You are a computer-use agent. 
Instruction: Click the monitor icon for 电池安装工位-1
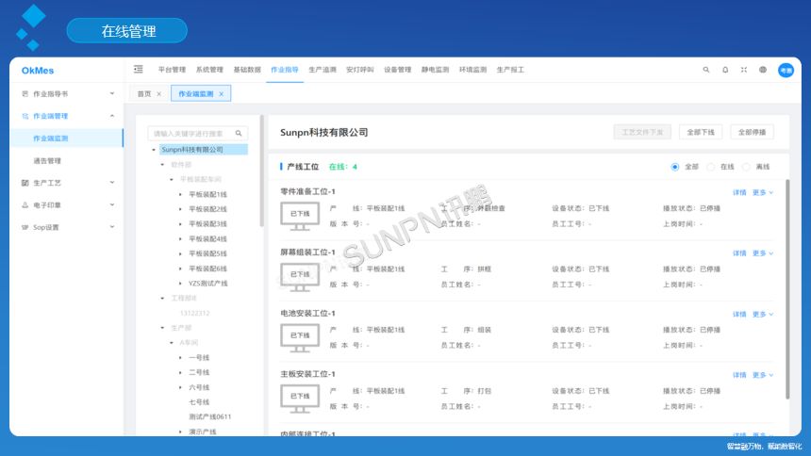(300, 337)
